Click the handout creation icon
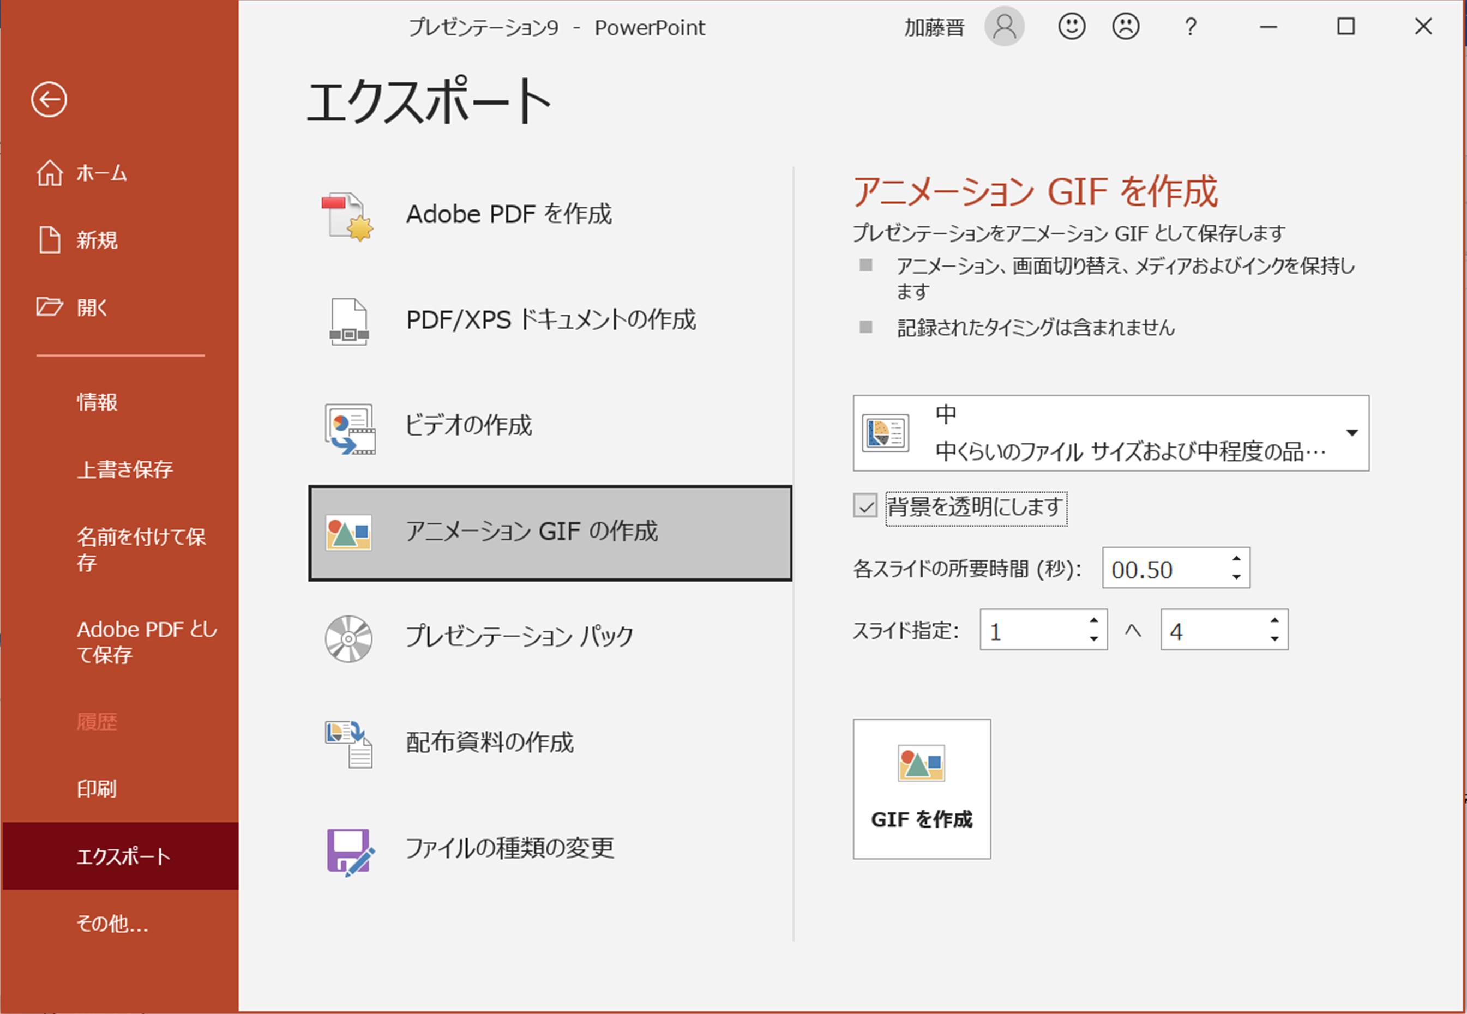Screen dimensions: 1467x1014 tap(350, 744)
